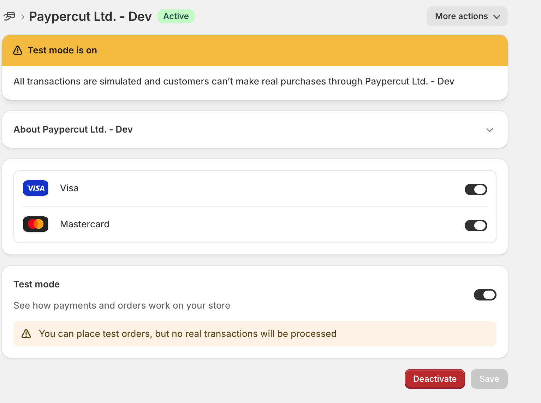Screen dimensions: 541x403
Task: Click 'See how payments and orders work' text
Action: coord(122,305)
